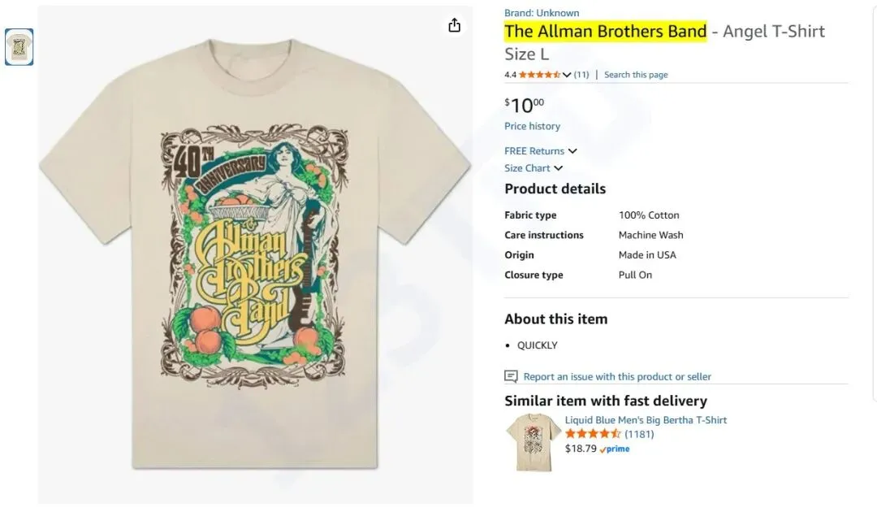Open the Price history link
This screenshot has height=516, width=877.
tap(532, 126)
